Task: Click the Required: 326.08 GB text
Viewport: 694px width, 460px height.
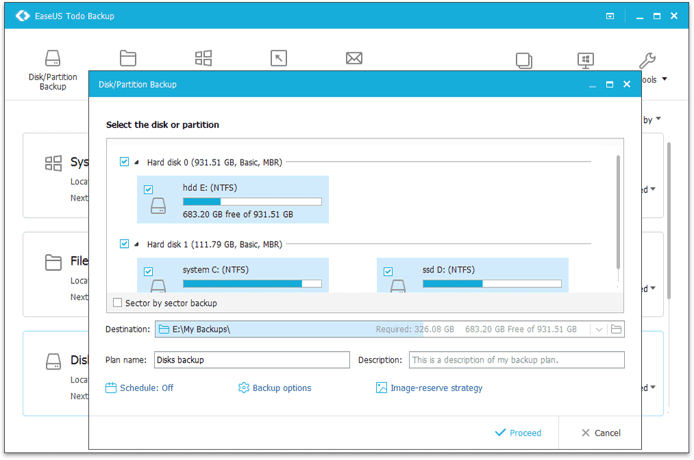Action: coord(414,329)
